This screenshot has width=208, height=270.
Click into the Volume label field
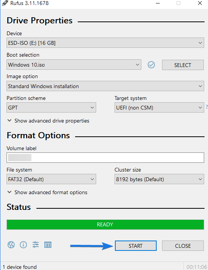point(105,157)
